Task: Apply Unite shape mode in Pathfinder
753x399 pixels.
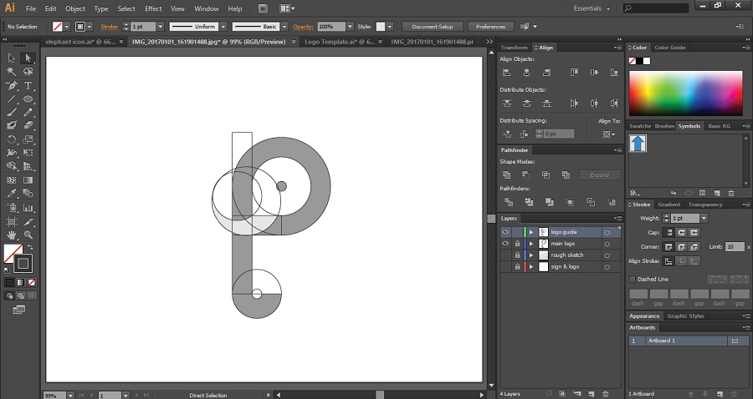Action: (x=507, y=174)
